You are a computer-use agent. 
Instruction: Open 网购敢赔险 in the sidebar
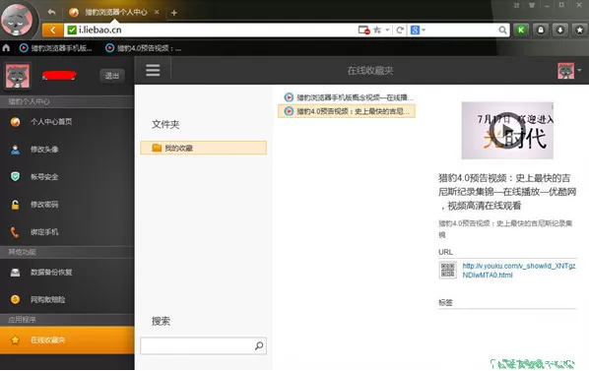click(67, 299)
